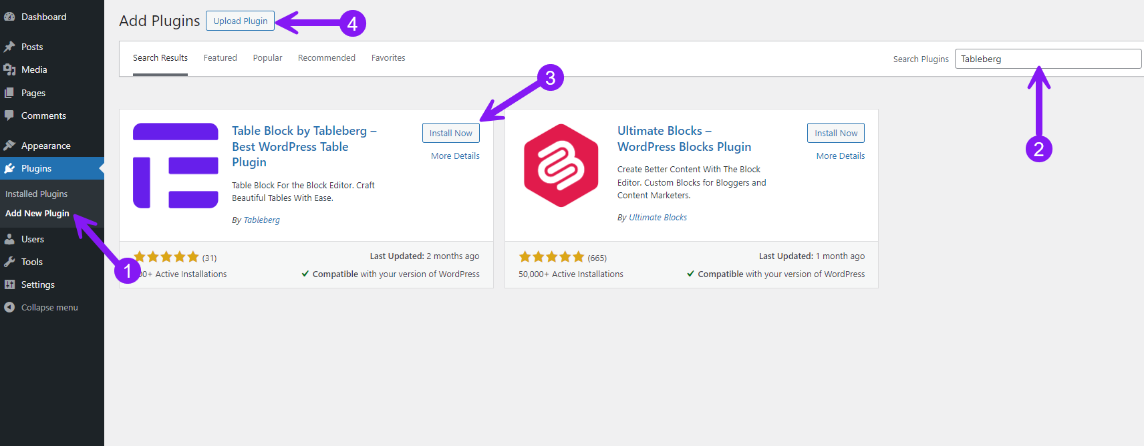Visit the Ultimate Blocks author link
The height and width of the screenshot is (446, 1144).
pos(658,217)
